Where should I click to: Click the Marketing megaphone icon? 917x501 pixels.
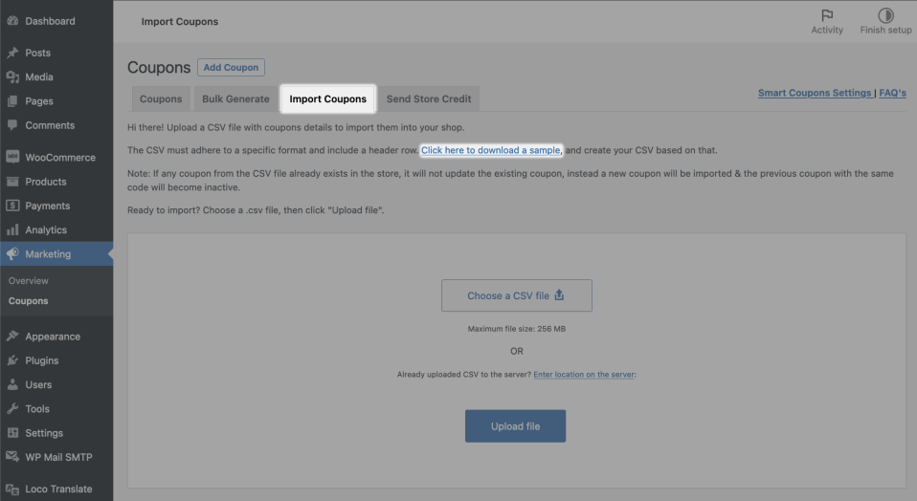(12, 254)
